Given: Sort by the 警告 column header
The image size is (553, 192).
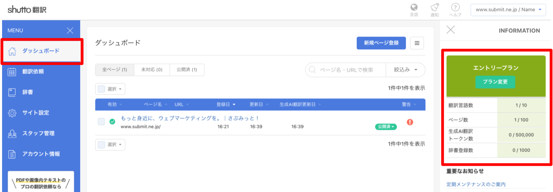Looking at the screenshot, I should click(409, 104).
